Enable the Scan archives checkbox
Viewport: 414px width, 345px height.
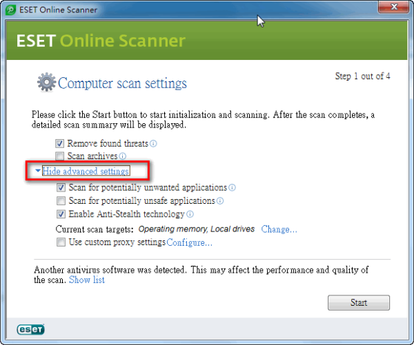coord(61,157)
